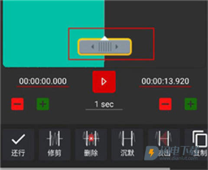Select the 修剪 trim tool

coord(55,144)
